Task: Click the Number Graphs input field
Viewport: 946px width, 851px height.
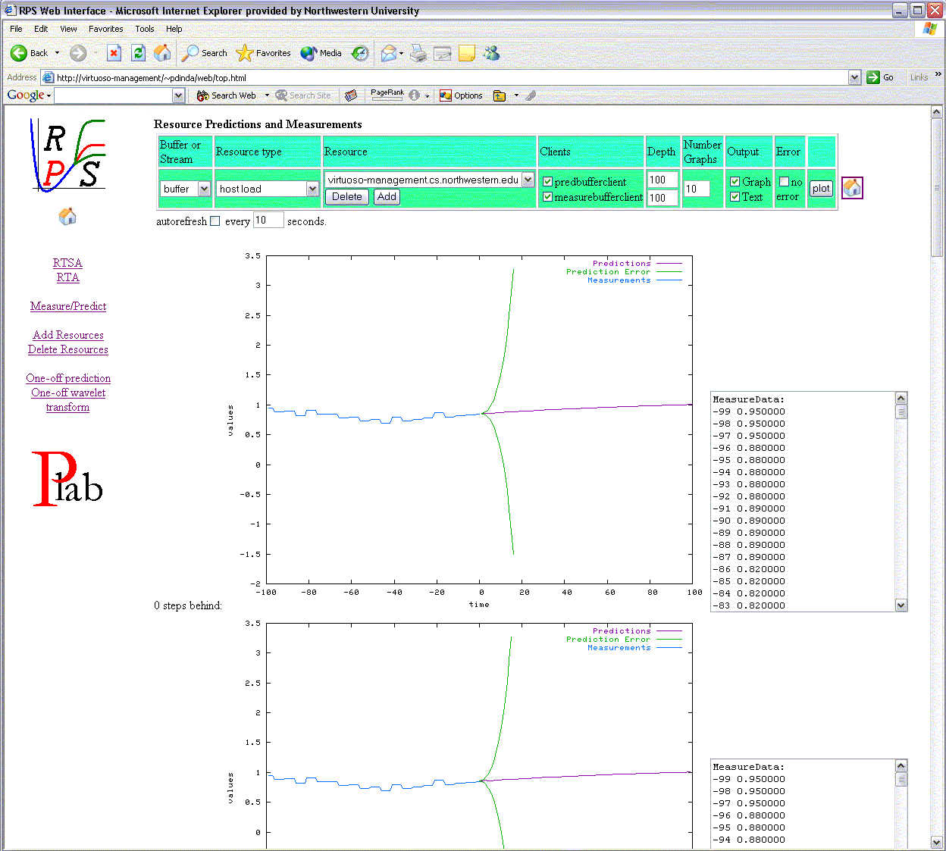Action: click(x=697, y=189)
